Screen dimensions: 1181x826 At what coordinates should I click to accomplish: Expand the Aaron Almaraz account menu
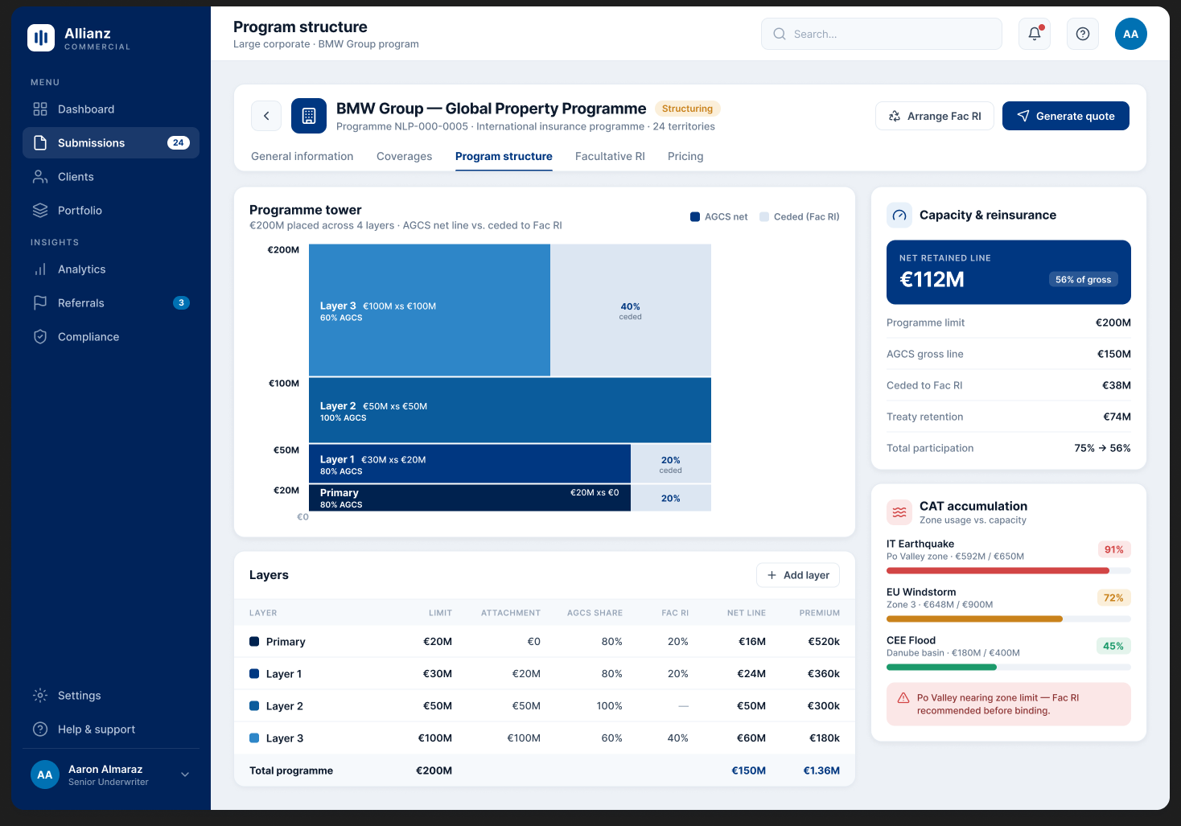pos(185,775)
